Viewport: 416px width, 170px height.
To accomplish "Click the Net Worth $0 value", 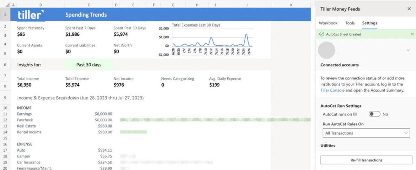I will pyautogui.click(x=116, y=52).
